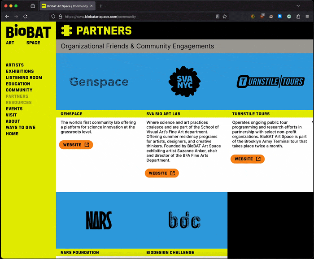
Task: Visit the SVA Bio Art Lab website
Action: pyautogui.click(x=161, y=173)
